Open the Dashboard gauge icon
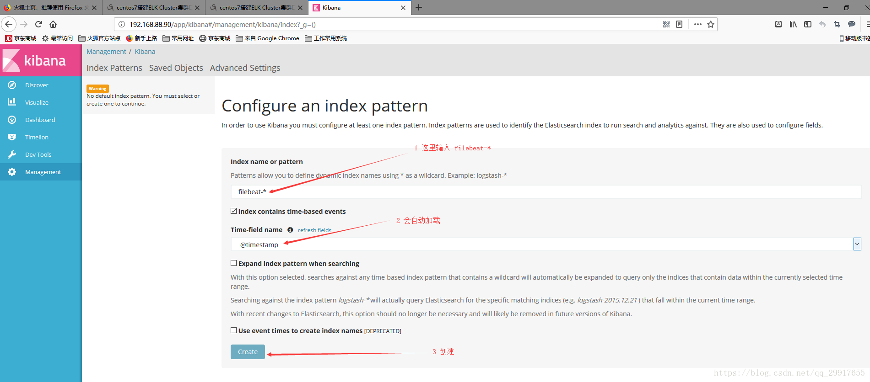The height and width of the screenshot is (382, 870). point(12,120)
